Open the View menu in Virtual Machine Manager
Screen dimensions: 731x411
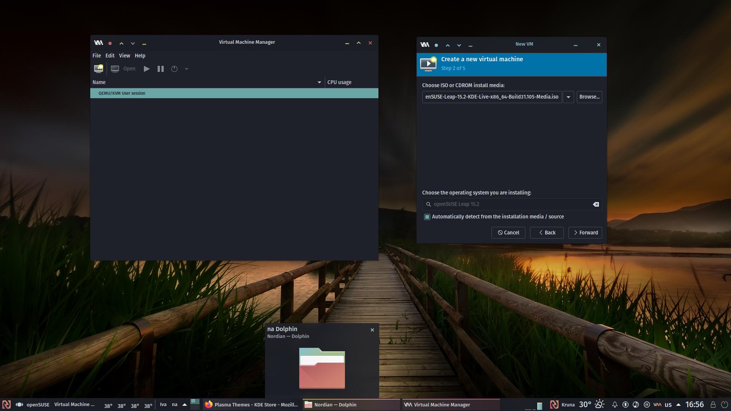point(124,56)
